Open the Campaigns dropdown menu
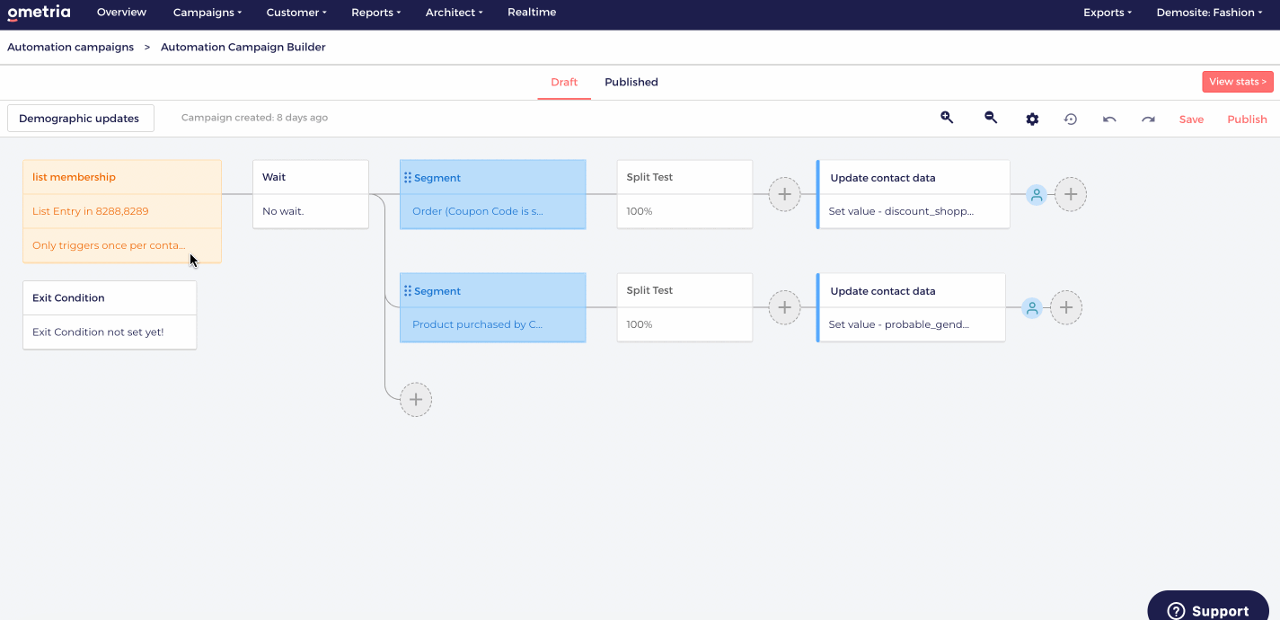 pyautogui.click(x=207, y=13)
